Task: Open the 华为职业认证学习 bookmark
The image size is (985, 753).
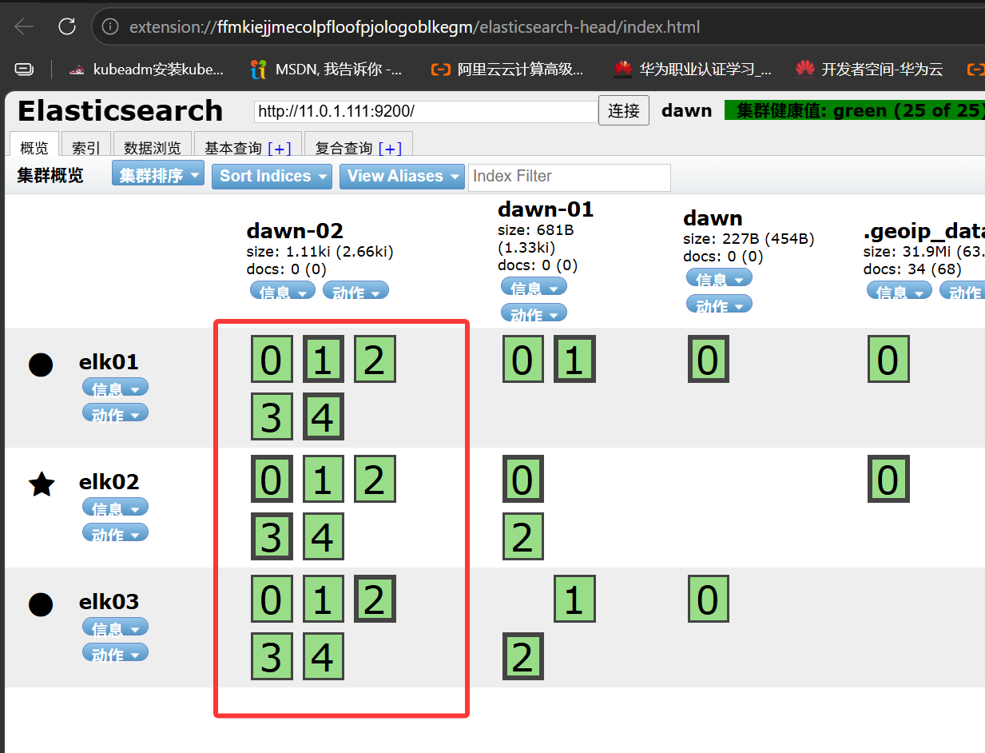Action: 693,70
